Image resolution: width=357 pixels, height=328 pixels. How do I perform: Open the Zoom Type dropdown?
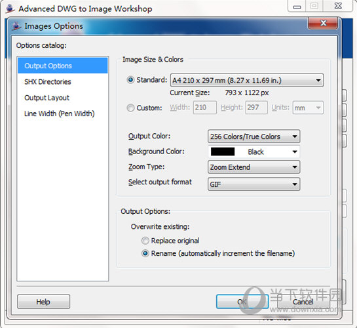pyautogui.click(x=254, y=167)
